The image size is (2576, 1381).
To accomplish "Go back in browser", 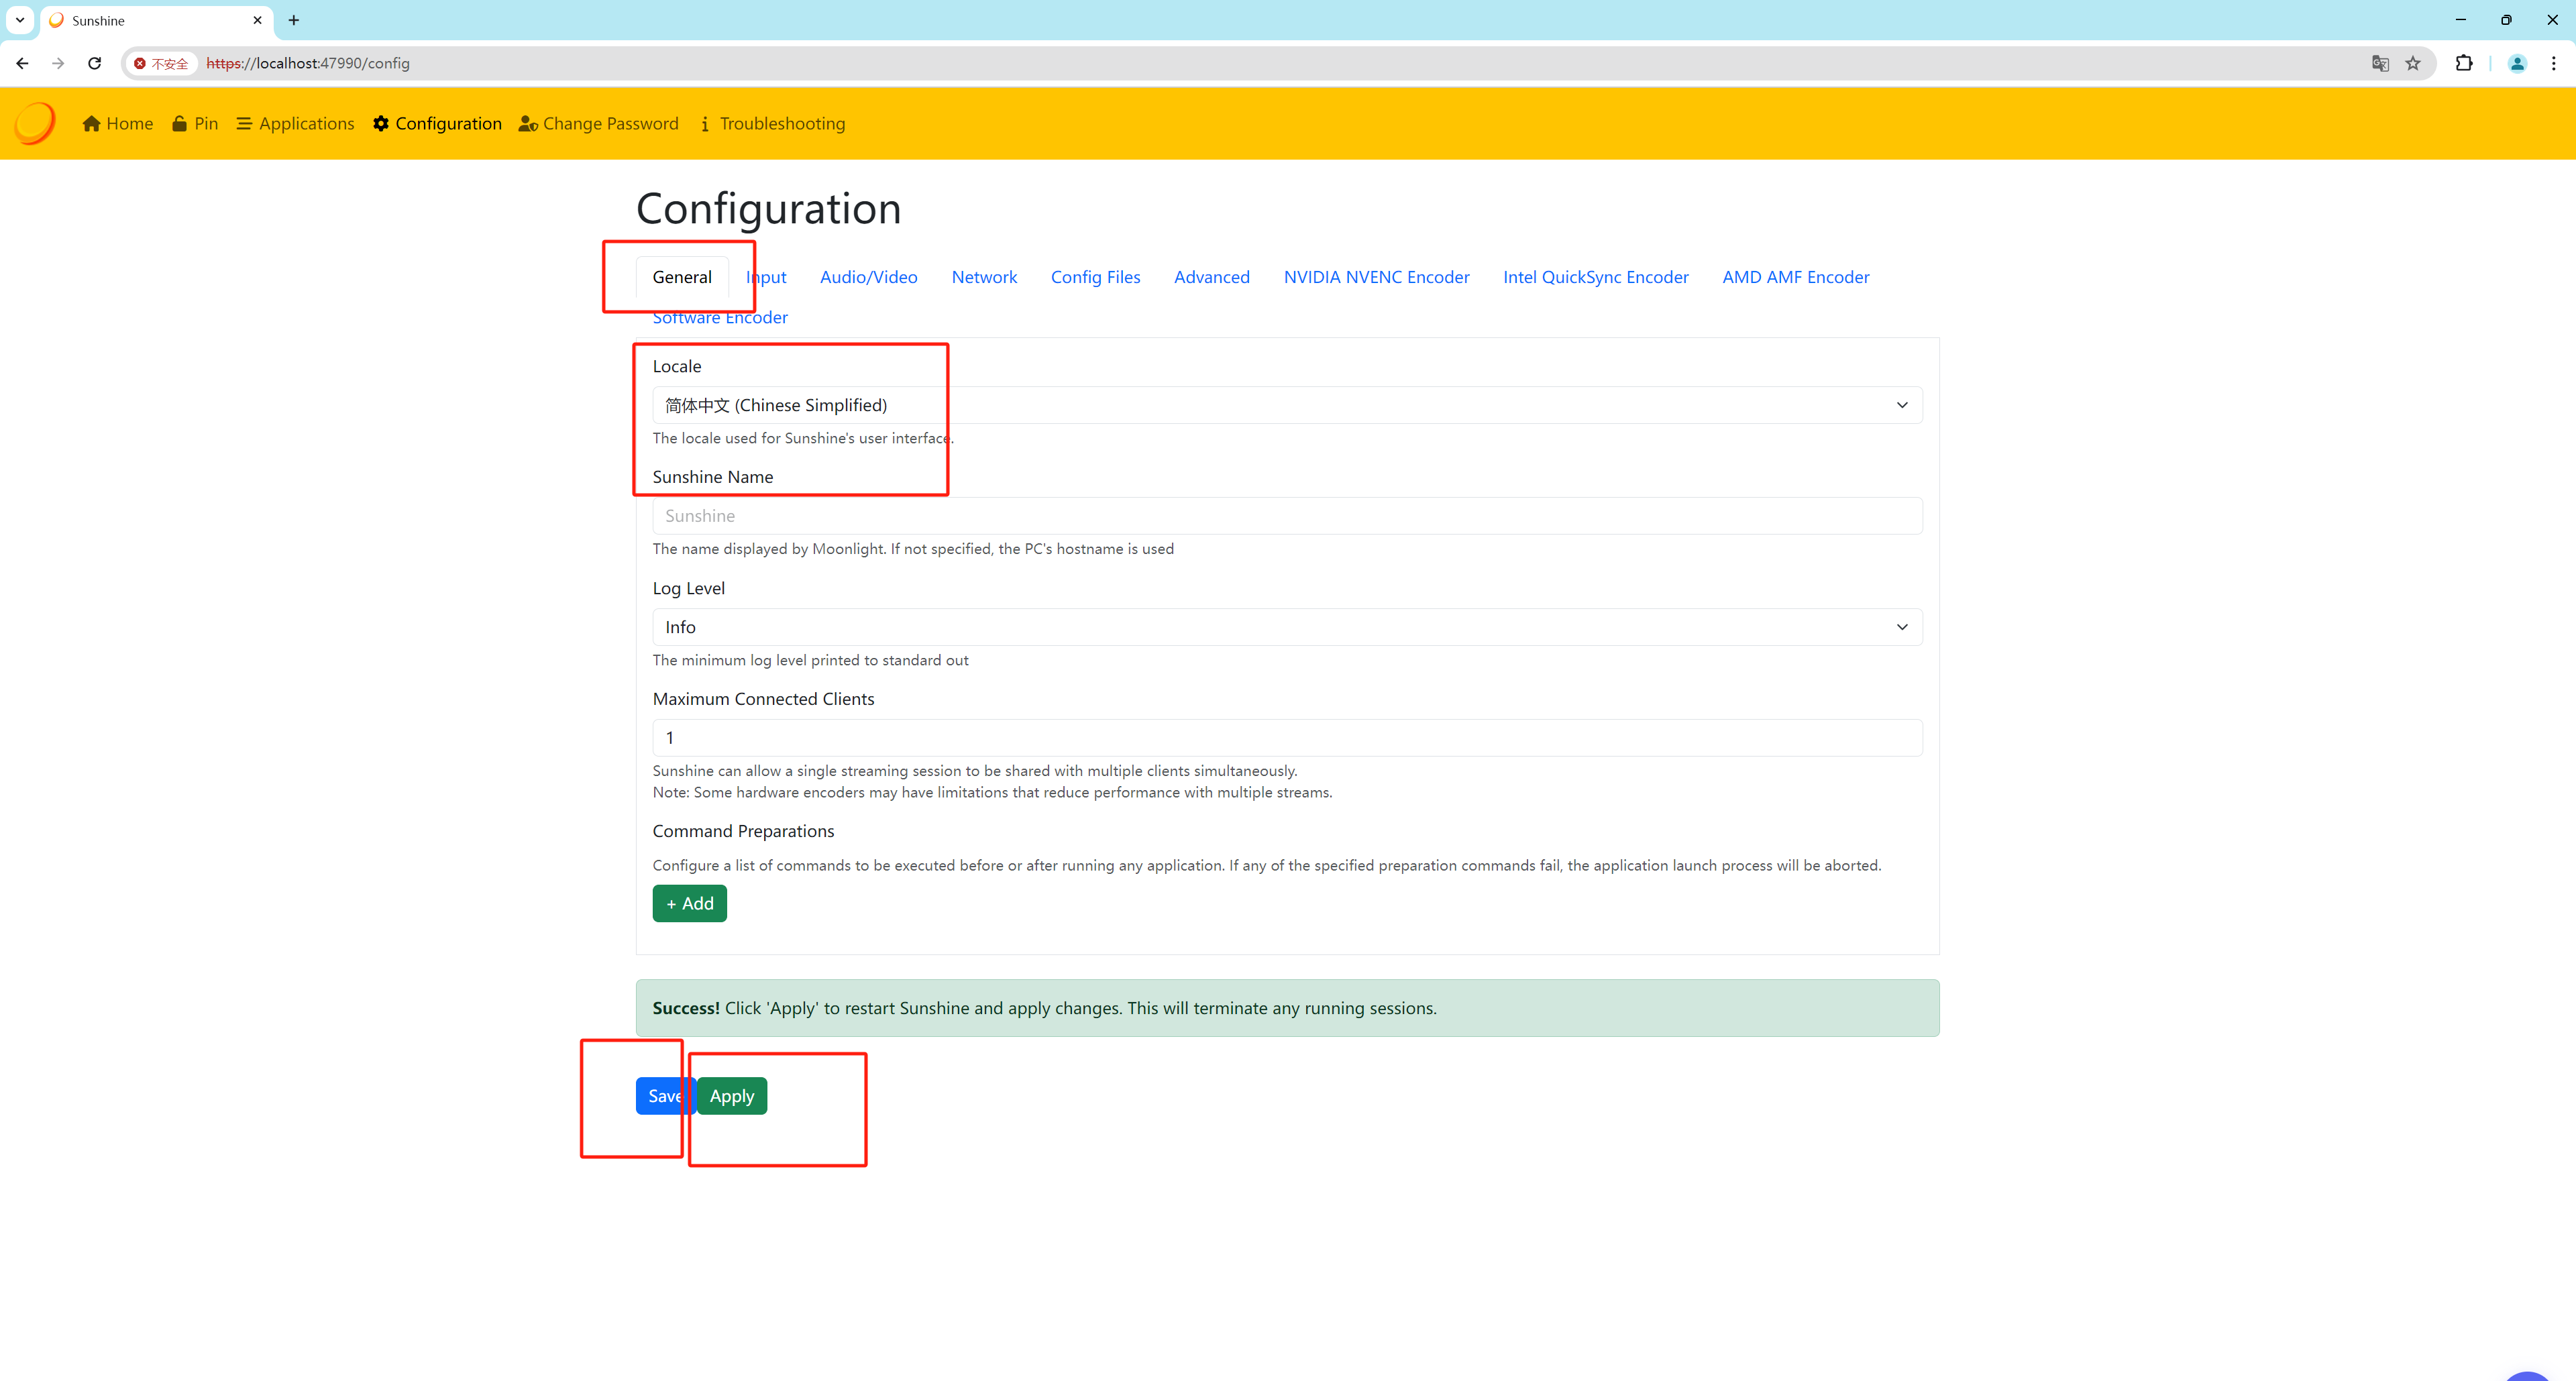I will click(22, 63).
